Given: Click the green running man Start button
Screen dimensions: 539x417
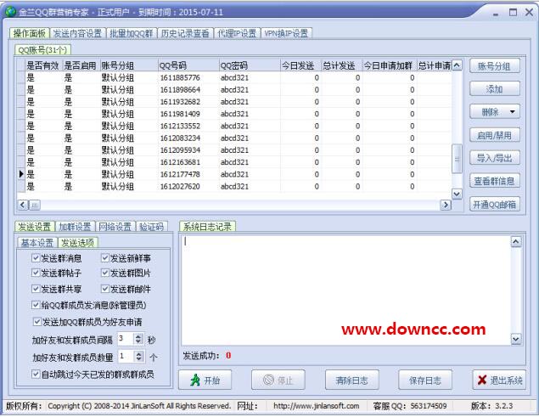Looking at the screenshot, I should (205, 380).
